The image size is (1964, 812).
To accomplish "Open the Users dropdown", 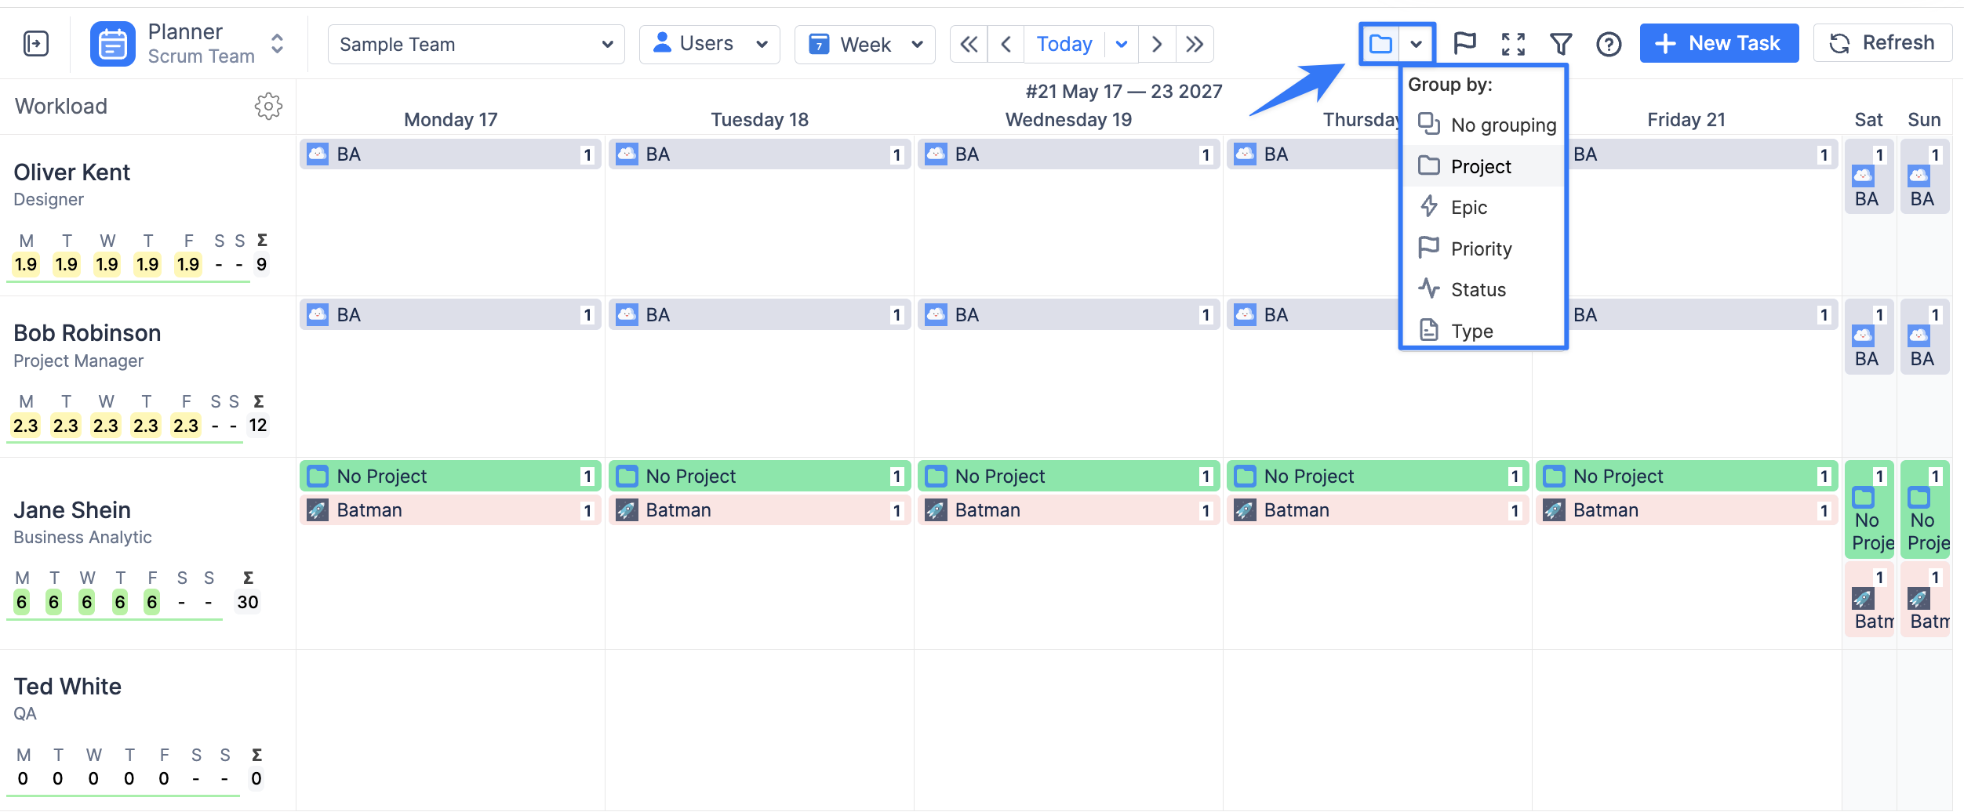I will coord(710,44).
